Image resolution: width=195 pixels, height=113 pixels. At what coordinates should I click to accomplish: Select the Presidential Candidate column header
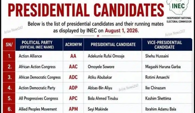tap(113, 44)
